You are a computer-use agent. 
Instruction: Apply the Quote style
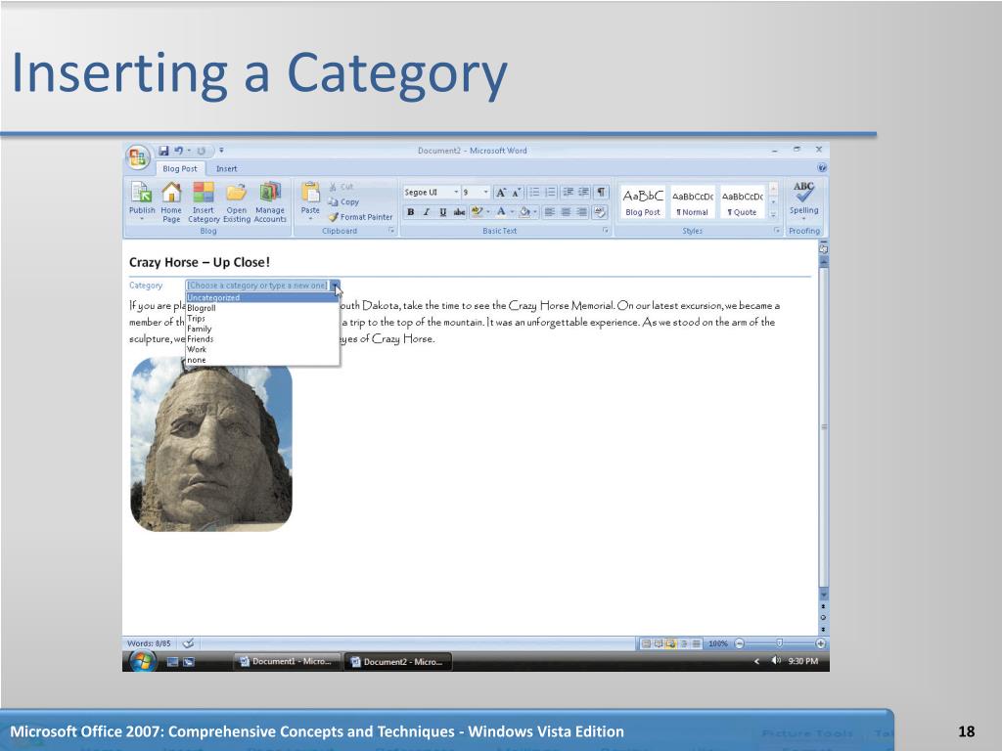(x=742, y=201)
